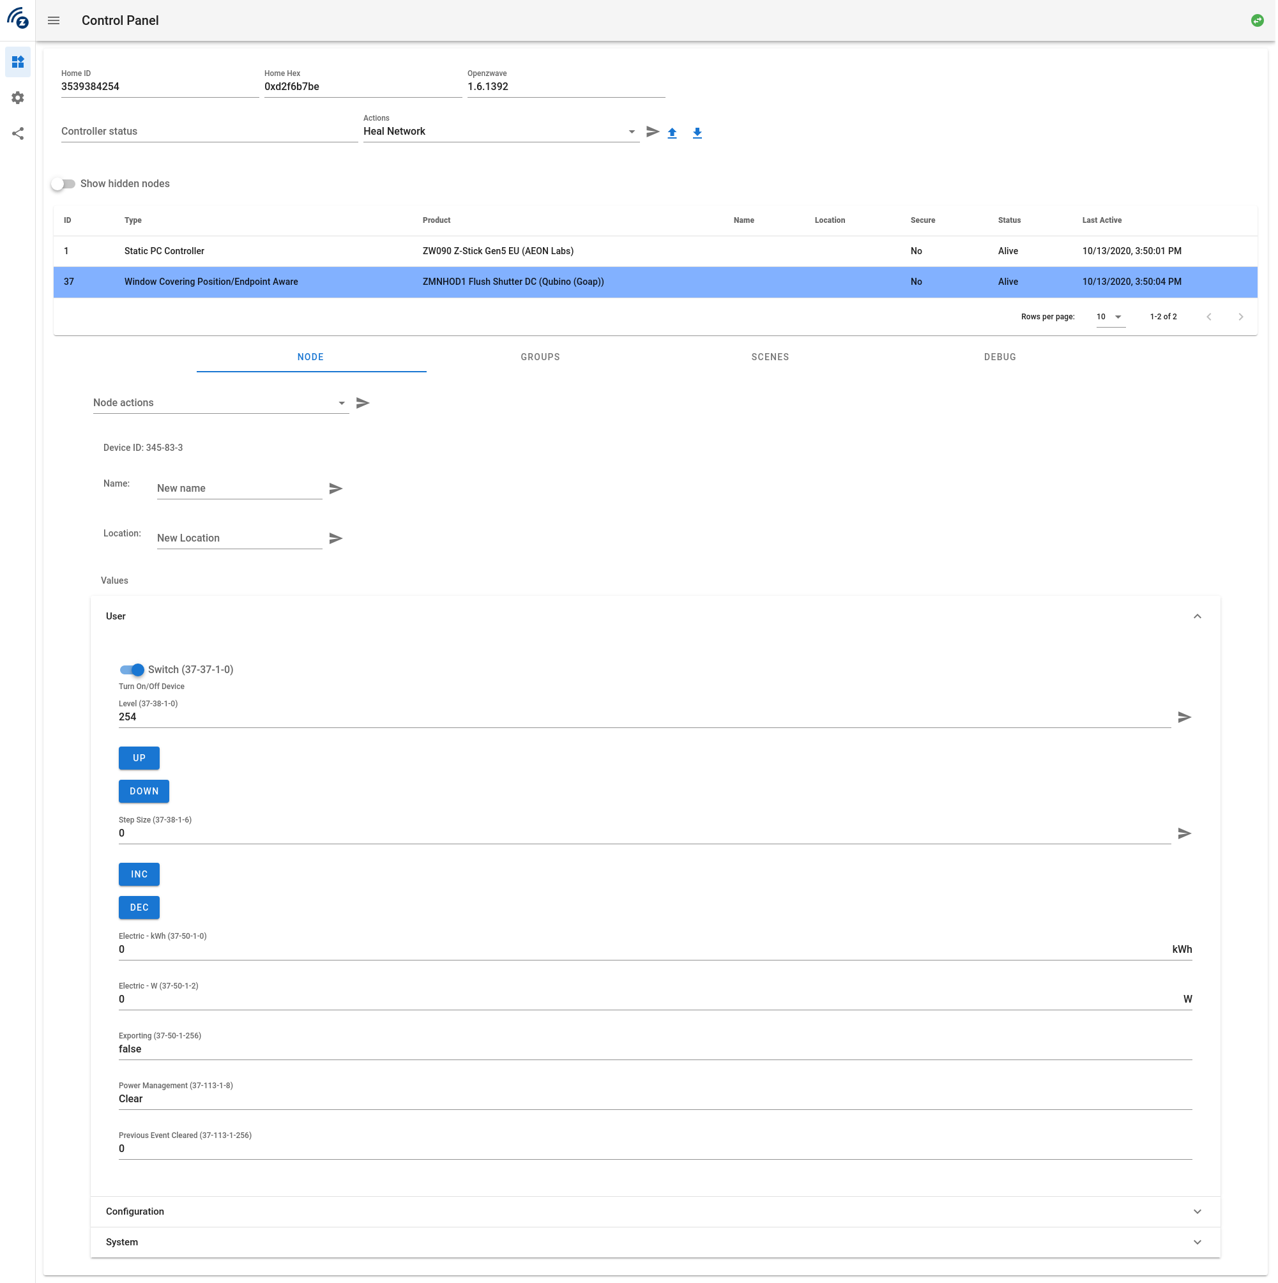Open the navigation drawer menu
This screenshot has width=1278, height=1283.
click(x=53, y=20)
